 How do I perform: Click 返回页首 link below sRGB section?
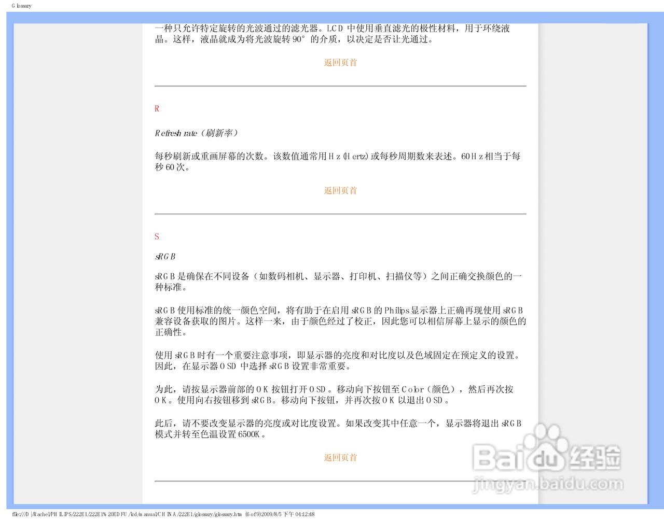pyautogui.click(x=340, y=458)
